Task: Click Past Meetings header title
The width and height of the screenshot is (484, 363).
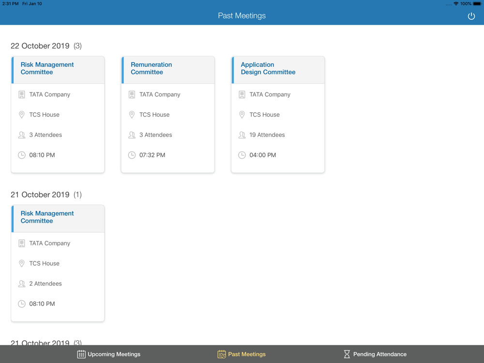Action: tap(242, 16)
